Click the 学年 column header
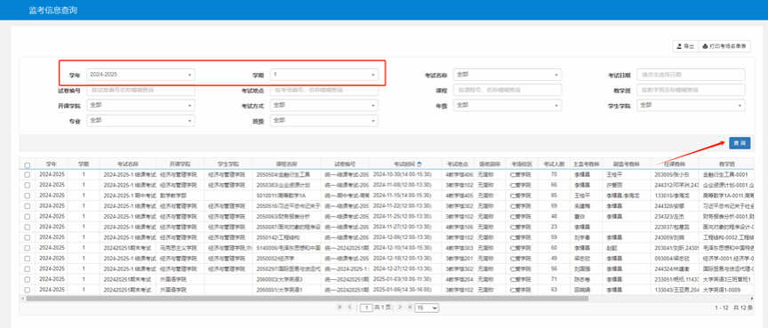Image resolution: width=768 pixels, height=328 pixels. tap(52, 164)
